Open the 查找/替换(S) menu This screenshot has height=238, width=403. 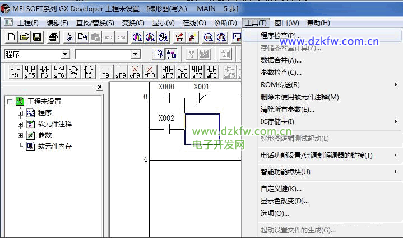95,23
